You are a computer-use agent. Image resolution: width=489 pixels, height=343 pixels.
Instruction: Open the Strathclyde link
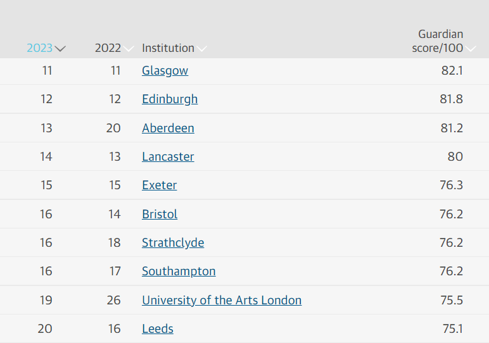point(173,242)
